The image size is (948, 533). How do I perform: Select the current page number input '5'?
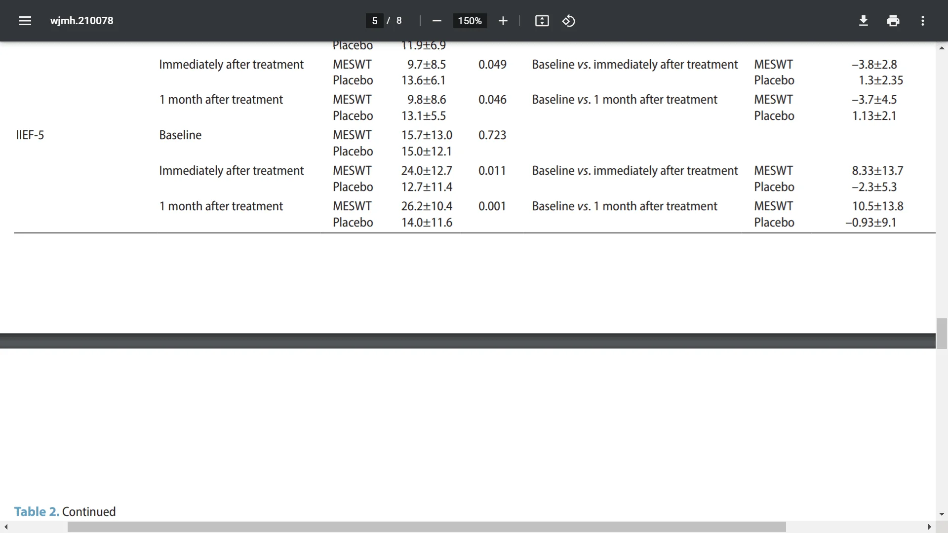tap(373, 20)
